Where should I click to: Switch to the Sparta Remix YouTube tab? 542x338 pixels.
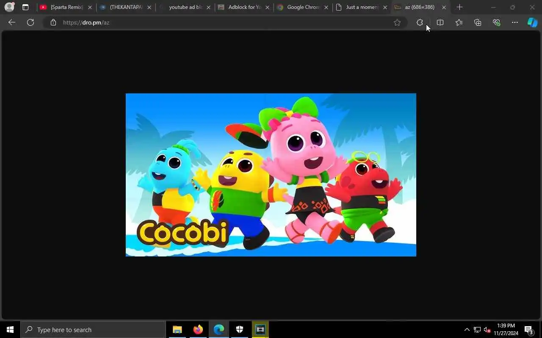click(x=66, y=7)
